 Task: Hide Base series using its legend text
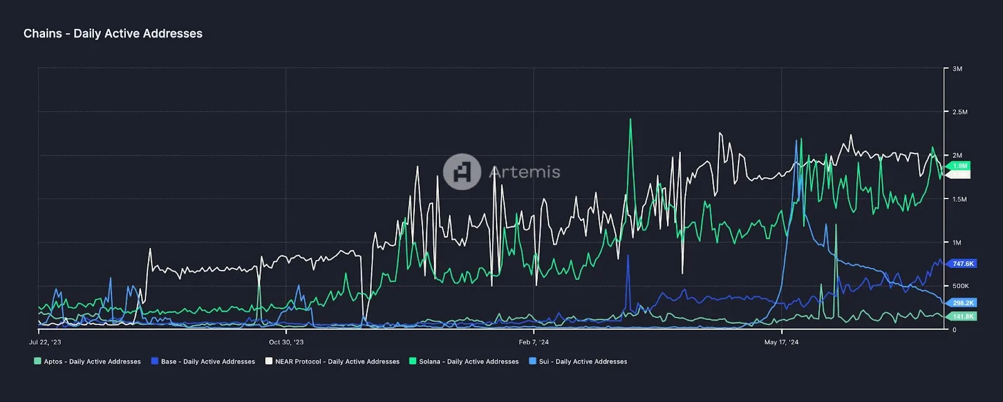tap(207, 361)
